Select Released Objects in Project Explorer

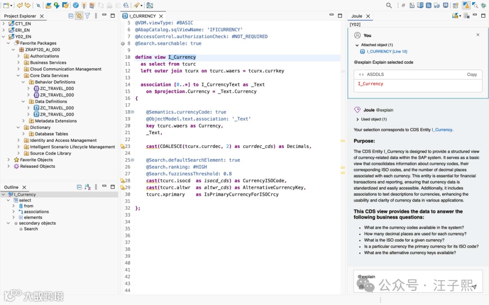tap(38, 166)
